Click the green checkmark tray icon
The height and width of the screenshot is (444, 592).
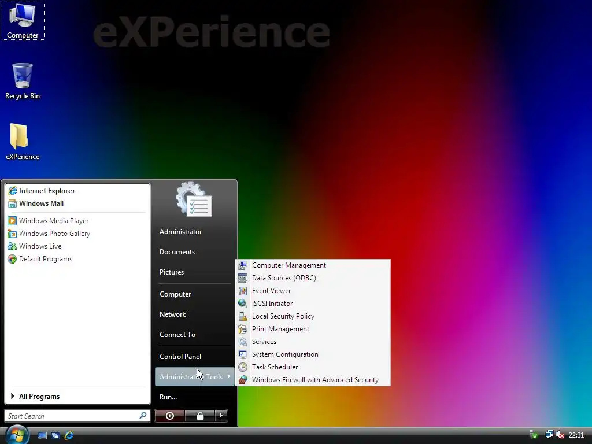[x=534, y=435]
